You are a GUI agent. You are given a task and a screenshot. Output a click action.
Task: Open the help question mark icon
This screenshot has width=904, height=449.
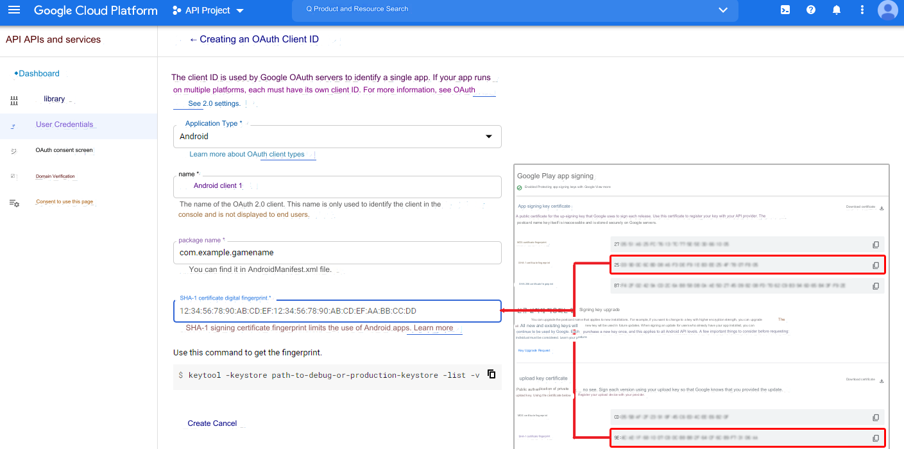coord(811,10)
